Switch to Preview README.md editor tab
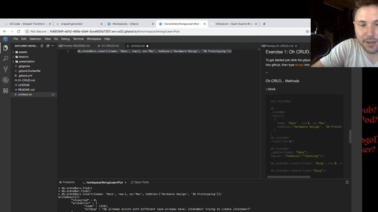The height and width of the screenshot is (212, 378). pyautogui.click(x=74, y=46)
